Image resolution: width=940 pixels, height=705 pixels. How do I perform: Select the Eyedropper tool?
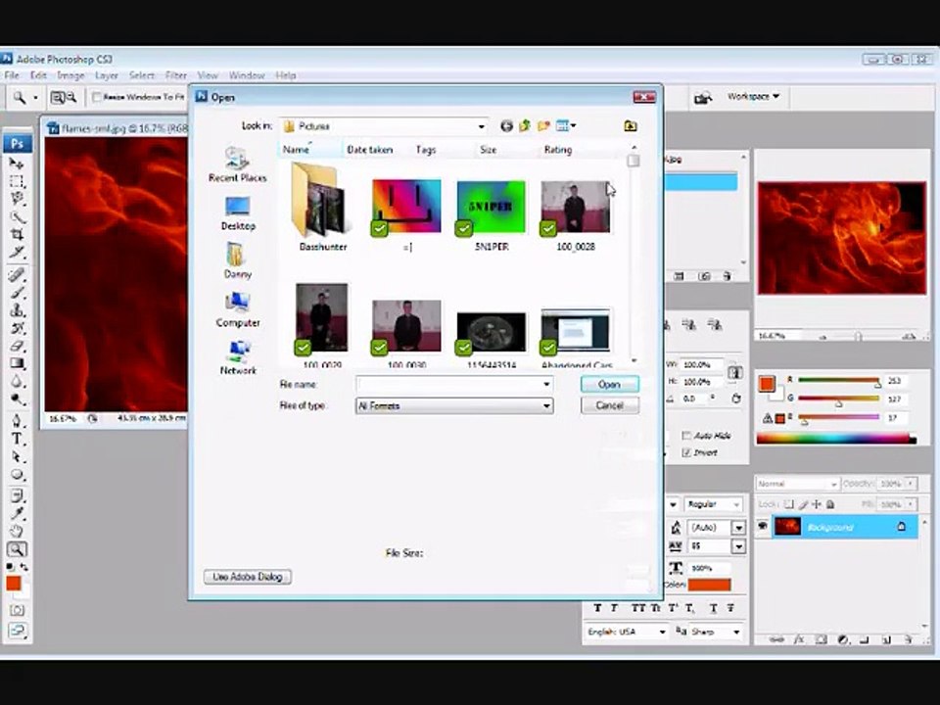tap(17, 513)
